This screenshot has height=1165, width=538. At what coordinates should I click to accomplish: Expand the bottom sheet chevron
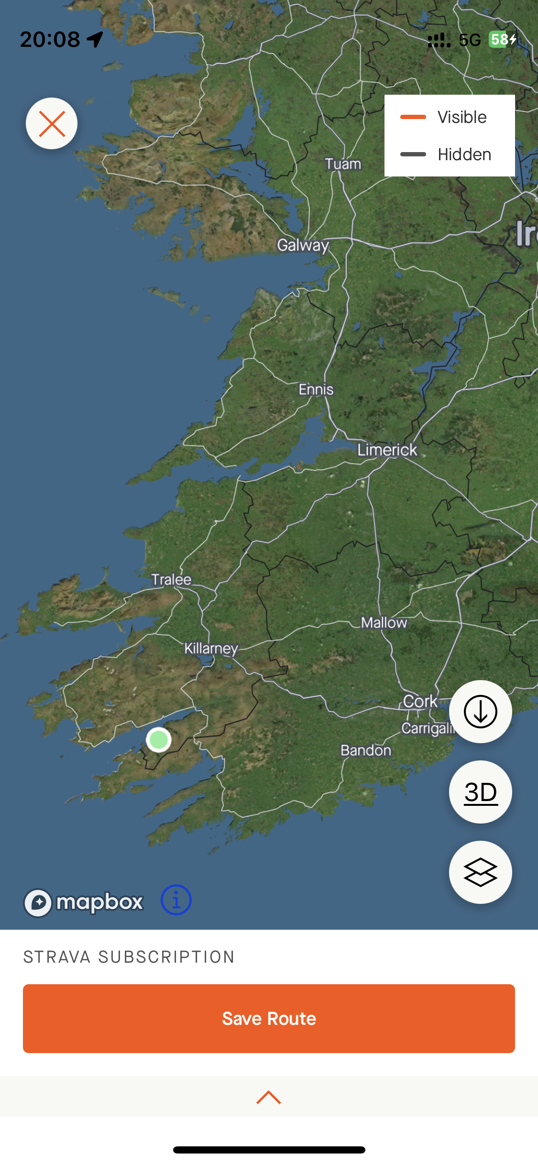point(269,1097)
